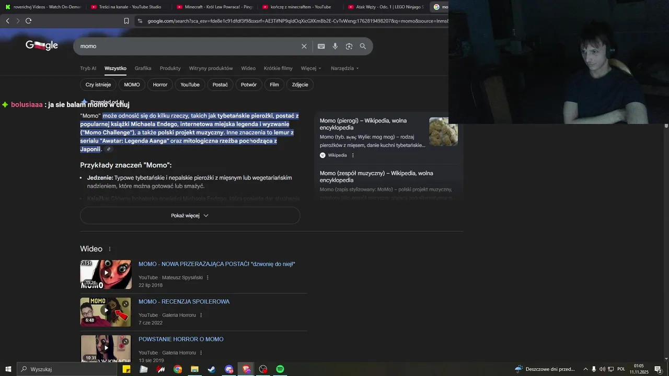Clear the search box with the X icon

point(304,46)
